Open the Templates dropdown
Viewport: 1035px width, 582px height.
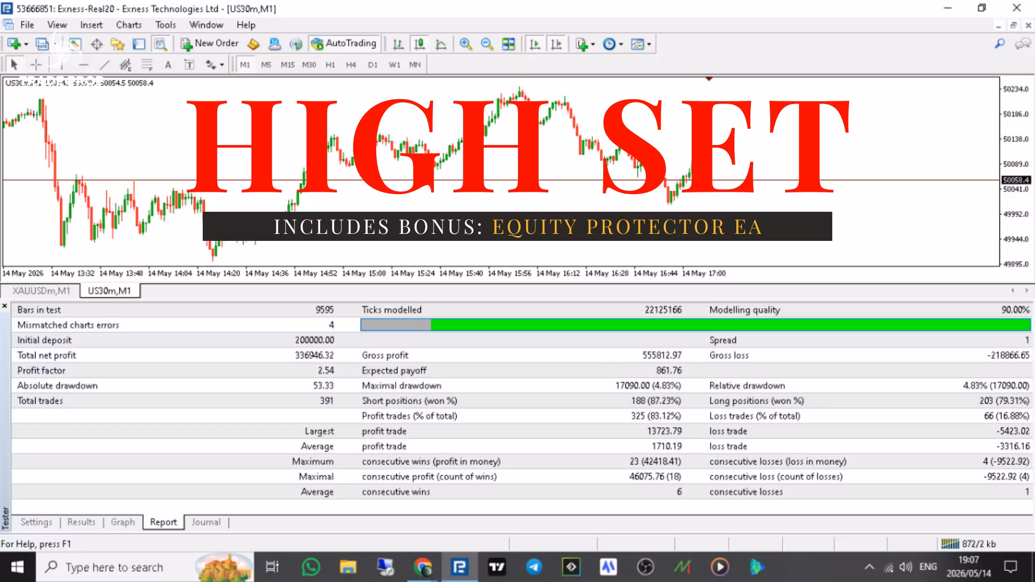(641, 44)
